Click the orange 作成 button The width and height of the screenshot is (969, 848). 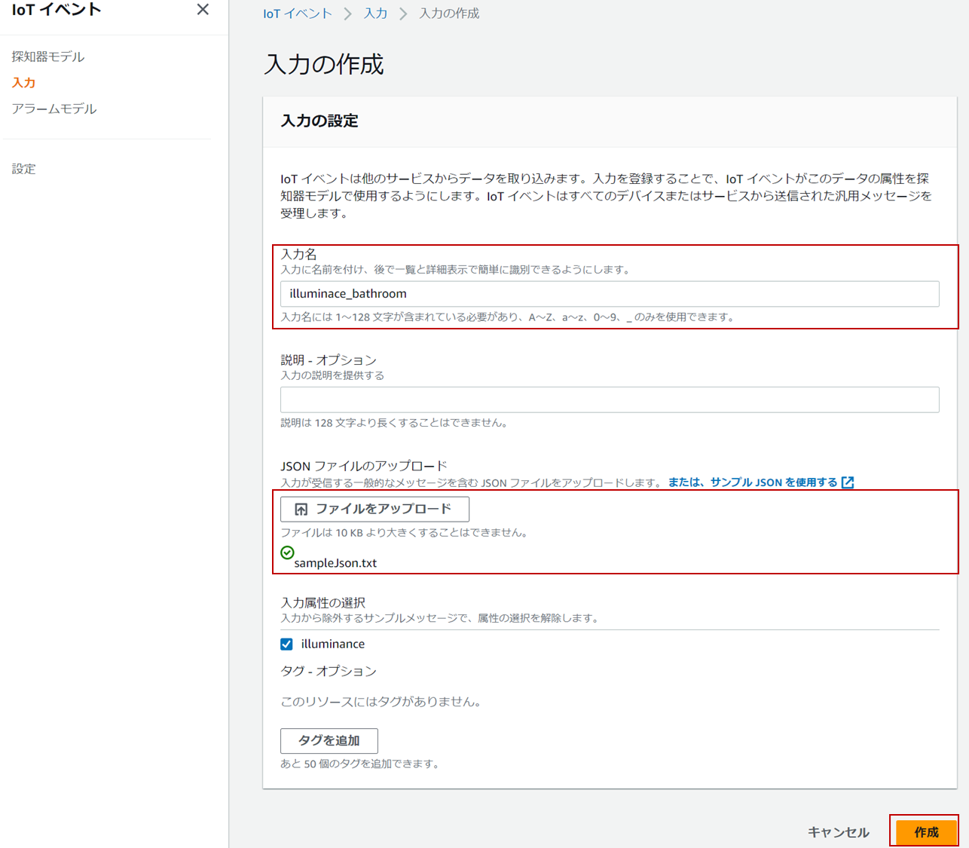pos(926,832)
